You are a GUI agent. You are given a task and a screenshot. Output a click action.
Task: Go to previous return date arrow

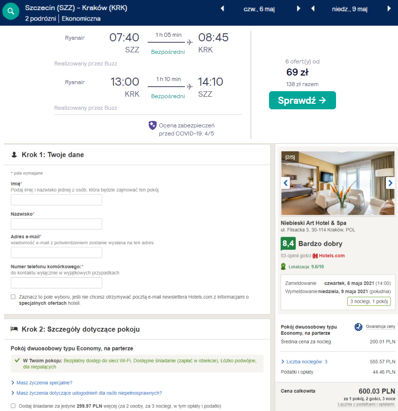click(313, 9)
